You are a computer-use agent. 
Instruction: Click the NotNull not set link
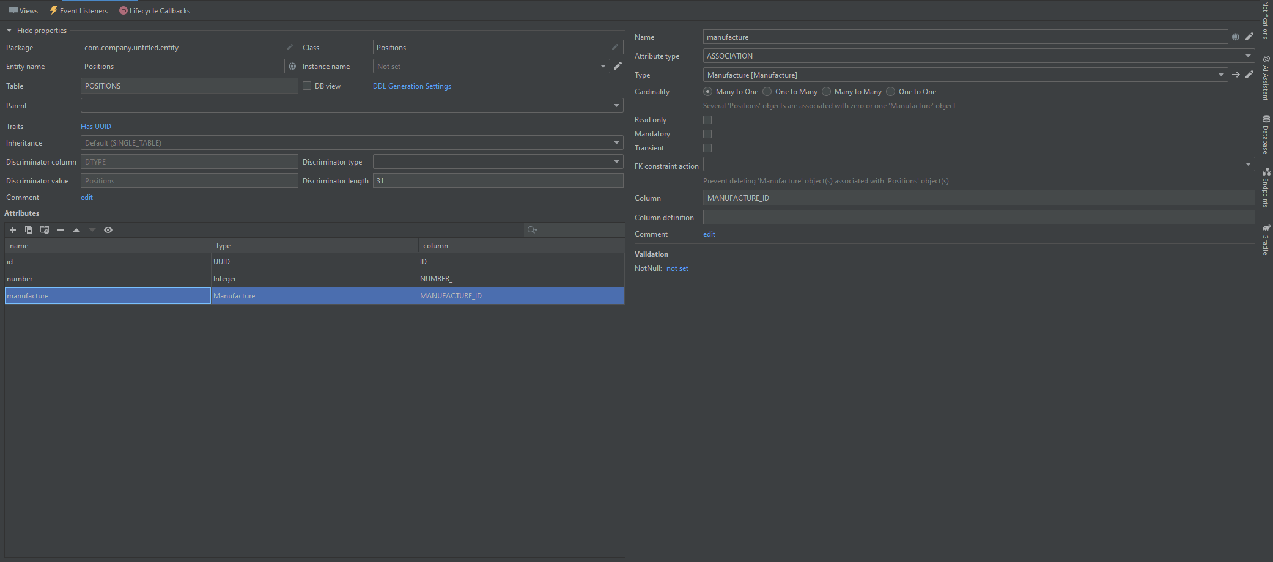point(677,268)
